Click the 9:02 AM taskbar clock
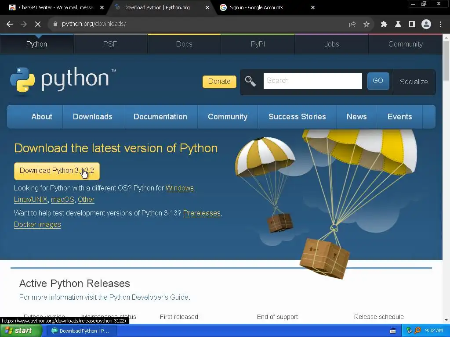The width and height of the screenshot is (450, 337). tap(434, 331)
